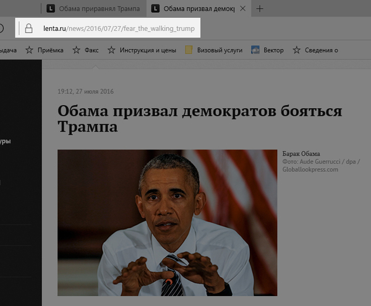The height and width of the screenshot is (306, 371).
Task: Open the 'Приёмка' bookmark
Action: click(50, 50)
